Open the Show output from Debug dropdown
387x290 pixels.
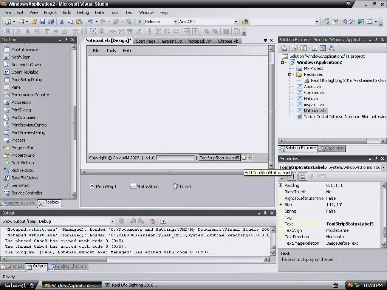coord(112,221)
